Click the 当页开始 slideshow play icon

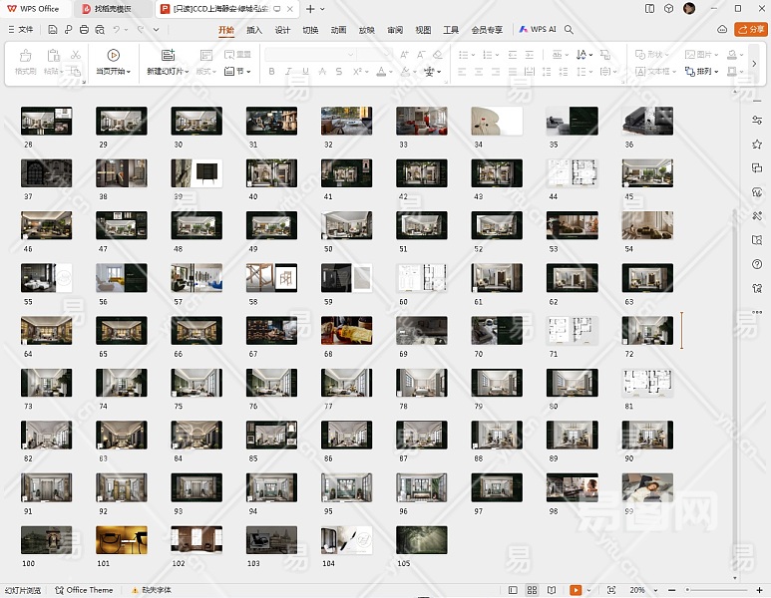(113, 56)
